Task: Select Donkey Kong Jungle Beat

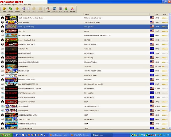Action: pos(26,40)
